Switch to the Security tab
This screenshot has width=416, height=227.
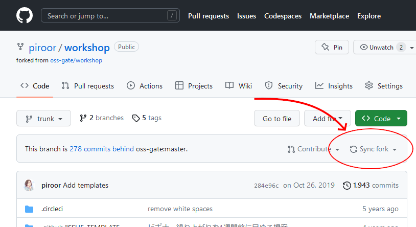284,86
